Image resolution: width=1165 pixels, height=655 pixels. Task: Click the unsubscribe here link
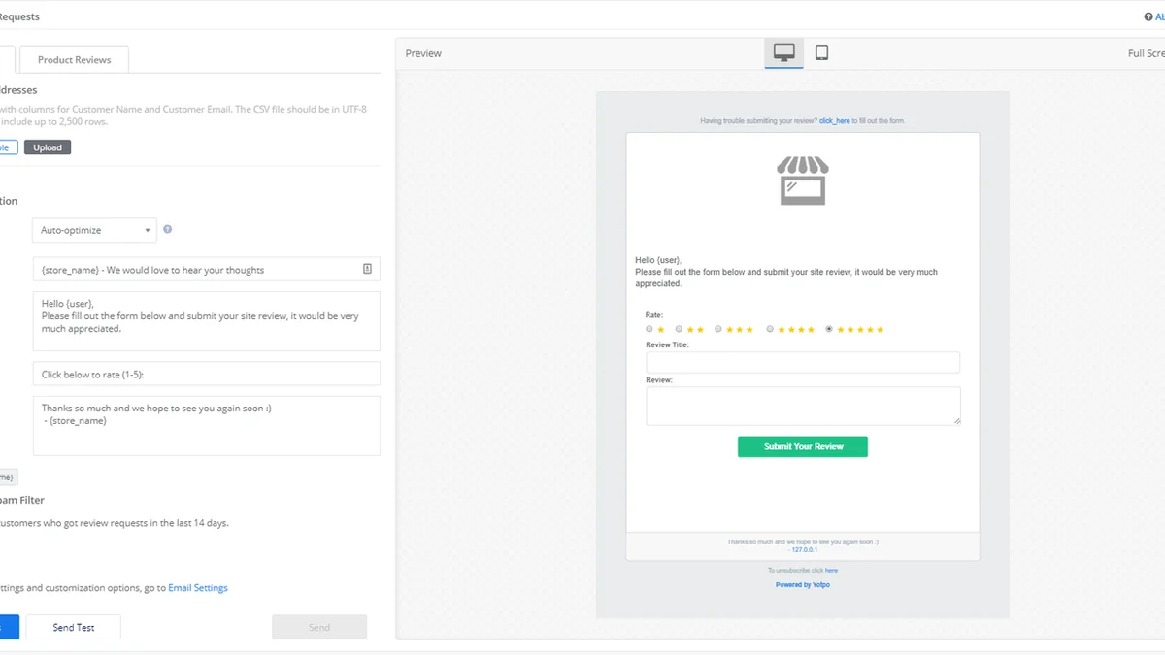(831, 570)
